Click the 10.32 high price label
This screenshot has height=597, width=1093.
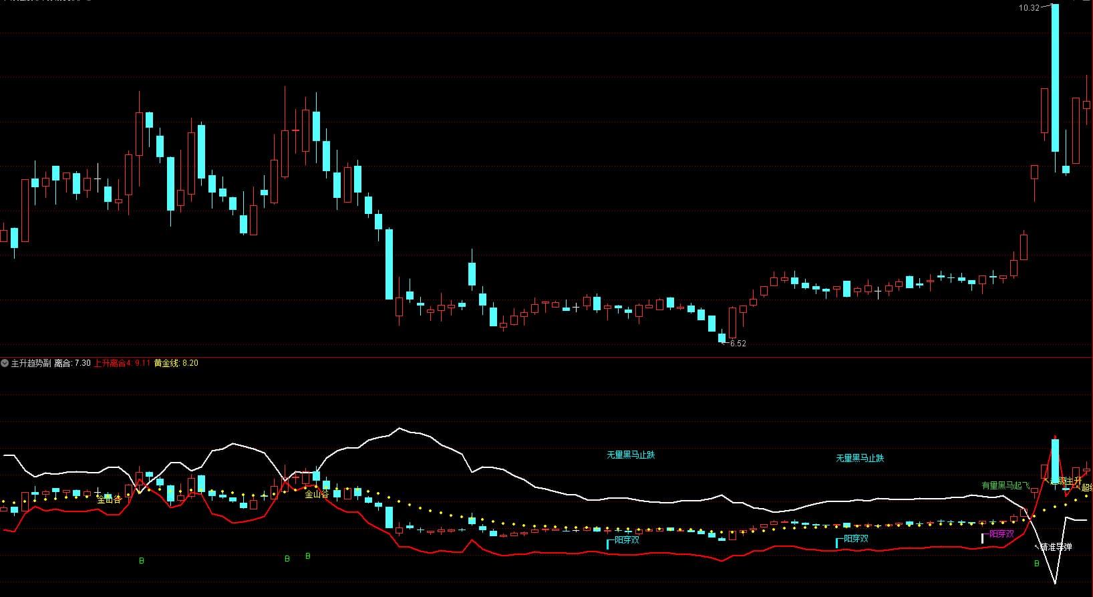[x=1029, y=8]
